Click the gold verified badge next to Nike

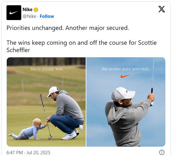pos(36,10)
